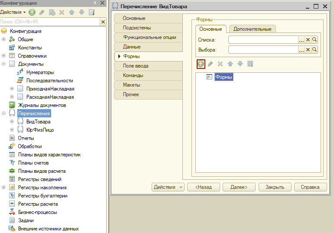This screenshot has width=334, height=233.
Task: Select the Формы node in forms list
Action: point(224,77)
